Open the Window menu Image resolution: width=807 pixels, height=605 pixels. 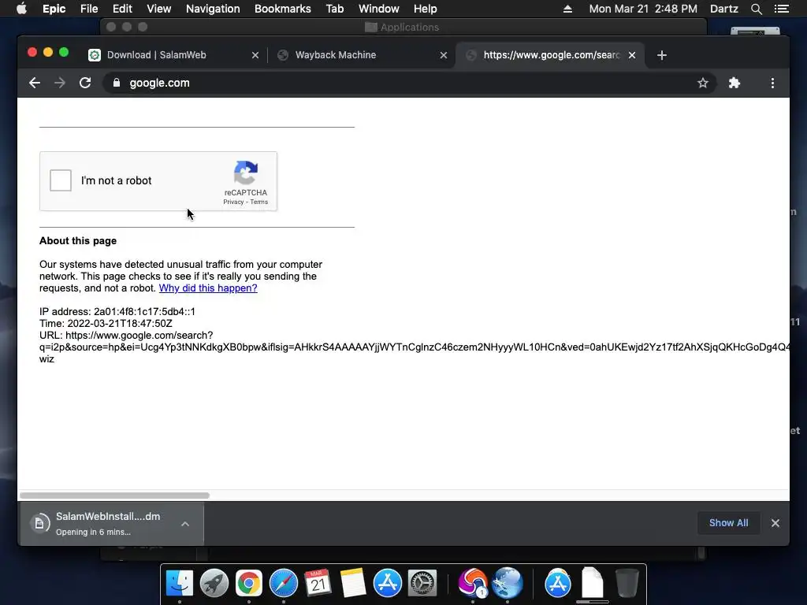tap(379, 9)
